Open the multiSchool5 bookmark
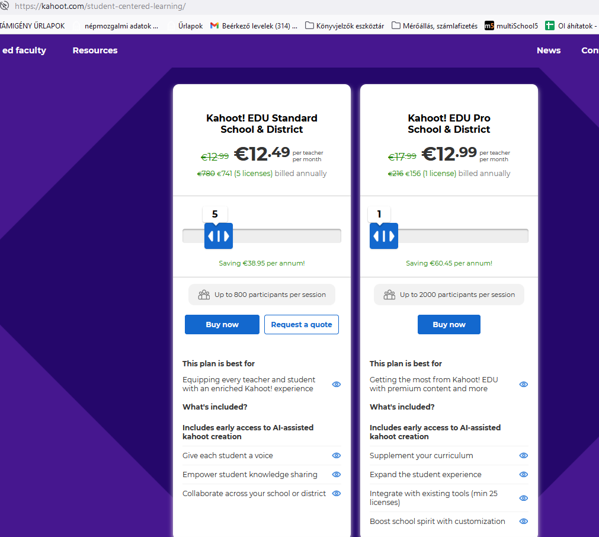 [x=511, y=25]
